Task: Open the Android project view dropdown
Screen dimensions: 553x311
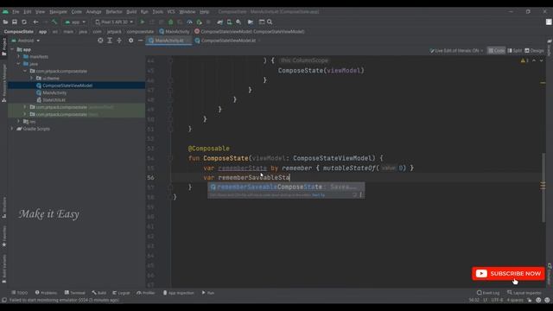Action: (26, 41)
